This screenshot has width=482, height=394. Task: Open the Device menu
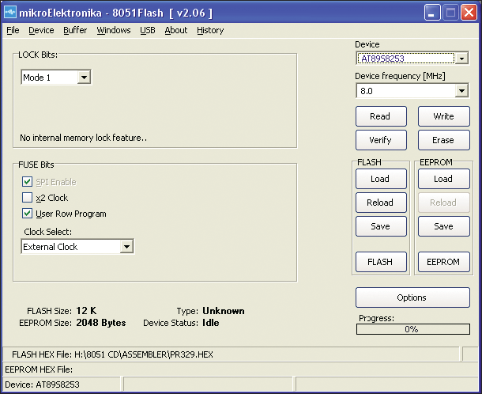point(41,30)
